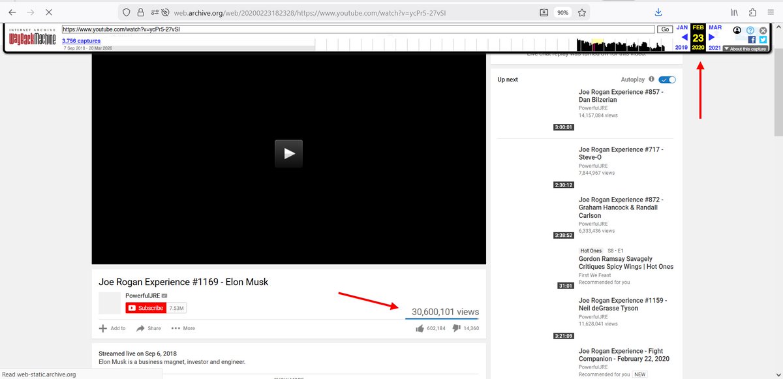Expand the About this capture dropdown
The image size is (783, 379).
pyautogui.click(x=745, y=49)
